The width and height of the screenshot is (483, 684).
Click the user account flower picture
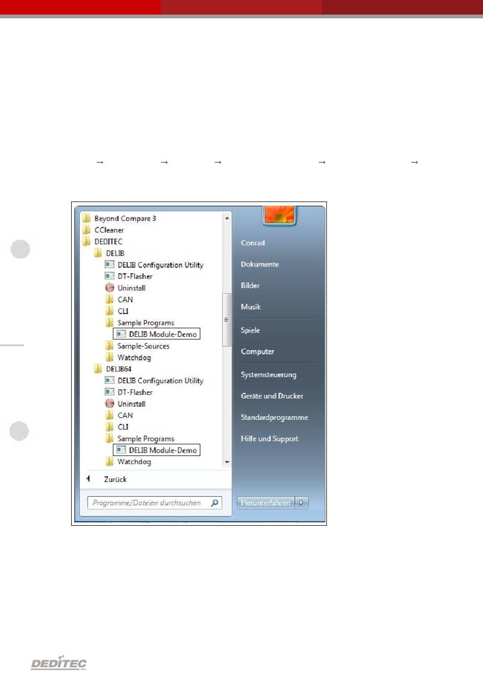coord(279,214)
